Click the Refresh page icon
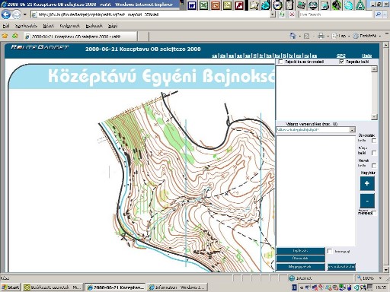 [x=282, y=14]
